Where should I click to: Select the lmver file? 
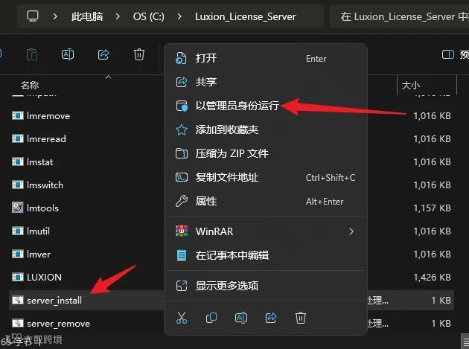click(x=39, y=254)
